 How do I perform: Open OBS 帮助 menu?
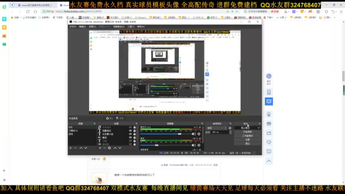pos(141,27)
